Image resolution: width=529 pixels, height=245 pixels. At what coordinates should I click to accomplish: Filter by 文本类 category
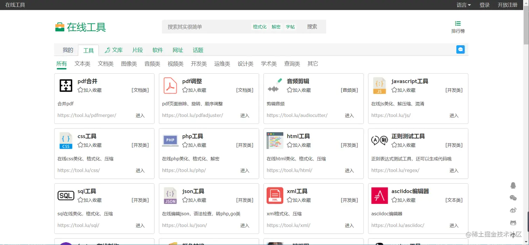tap(83, 64)
